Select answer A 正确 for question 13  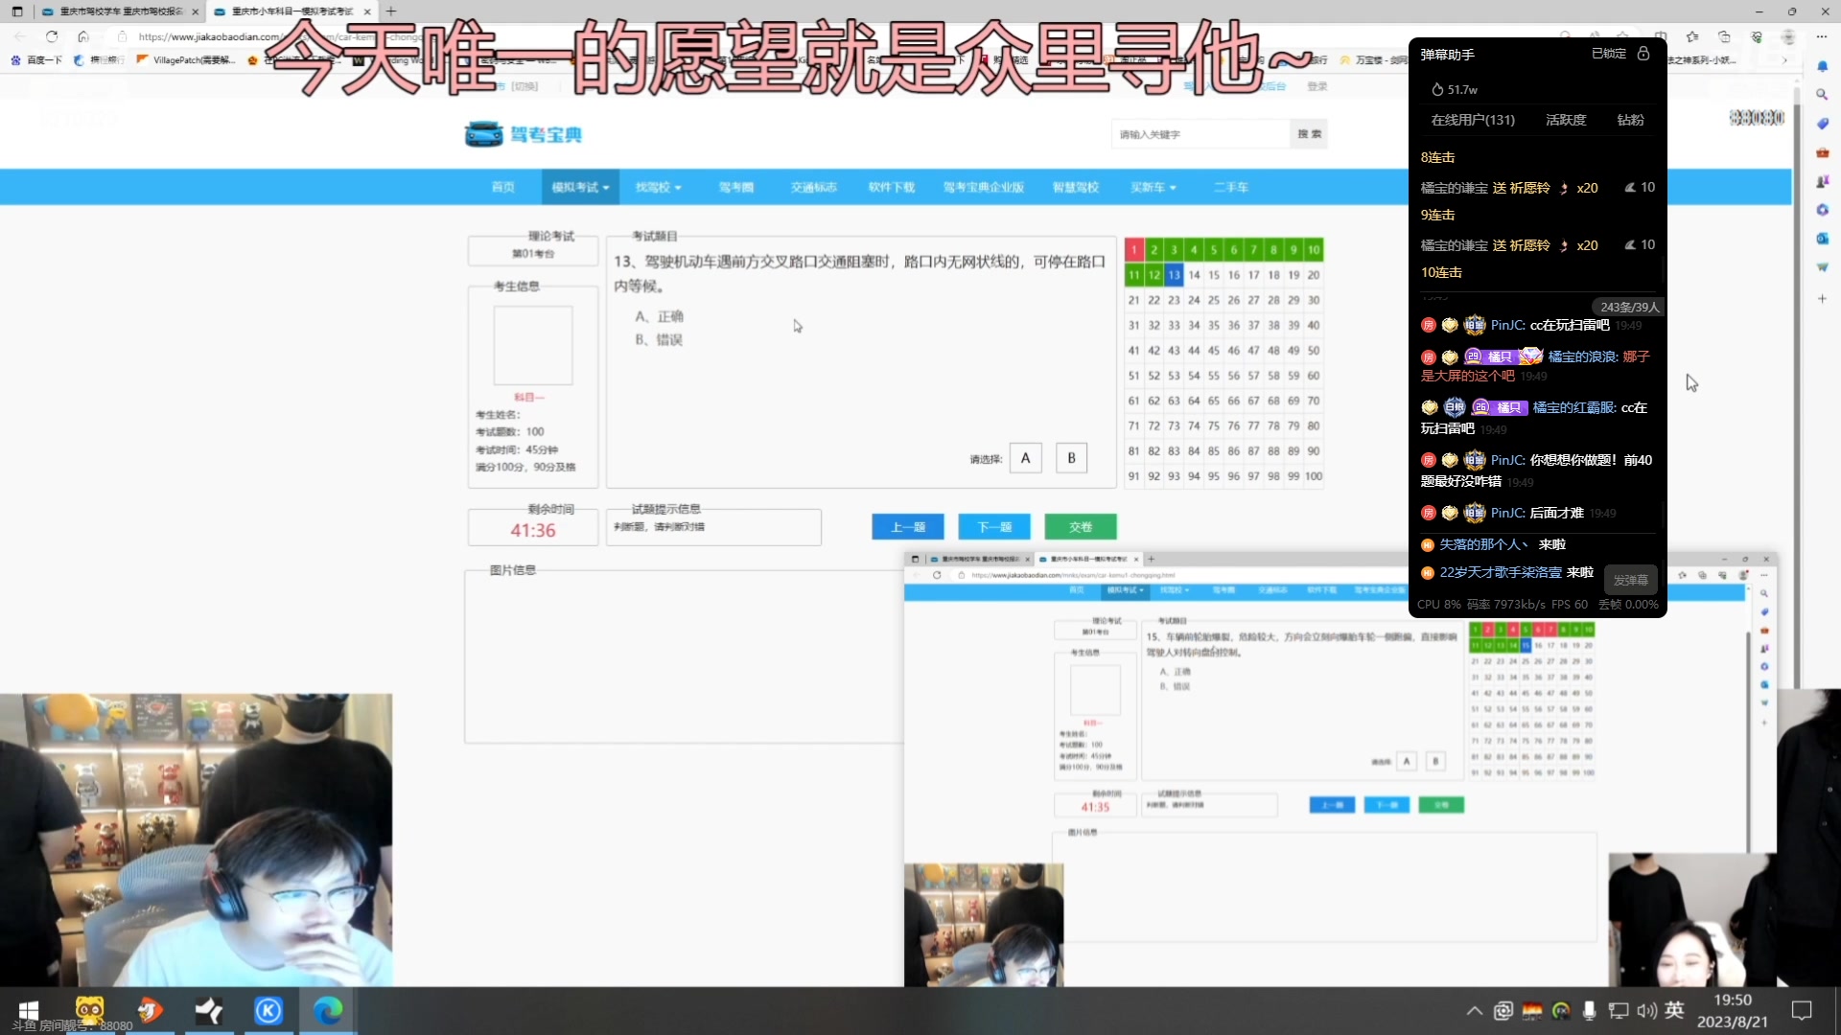[x=1026, y=458]
